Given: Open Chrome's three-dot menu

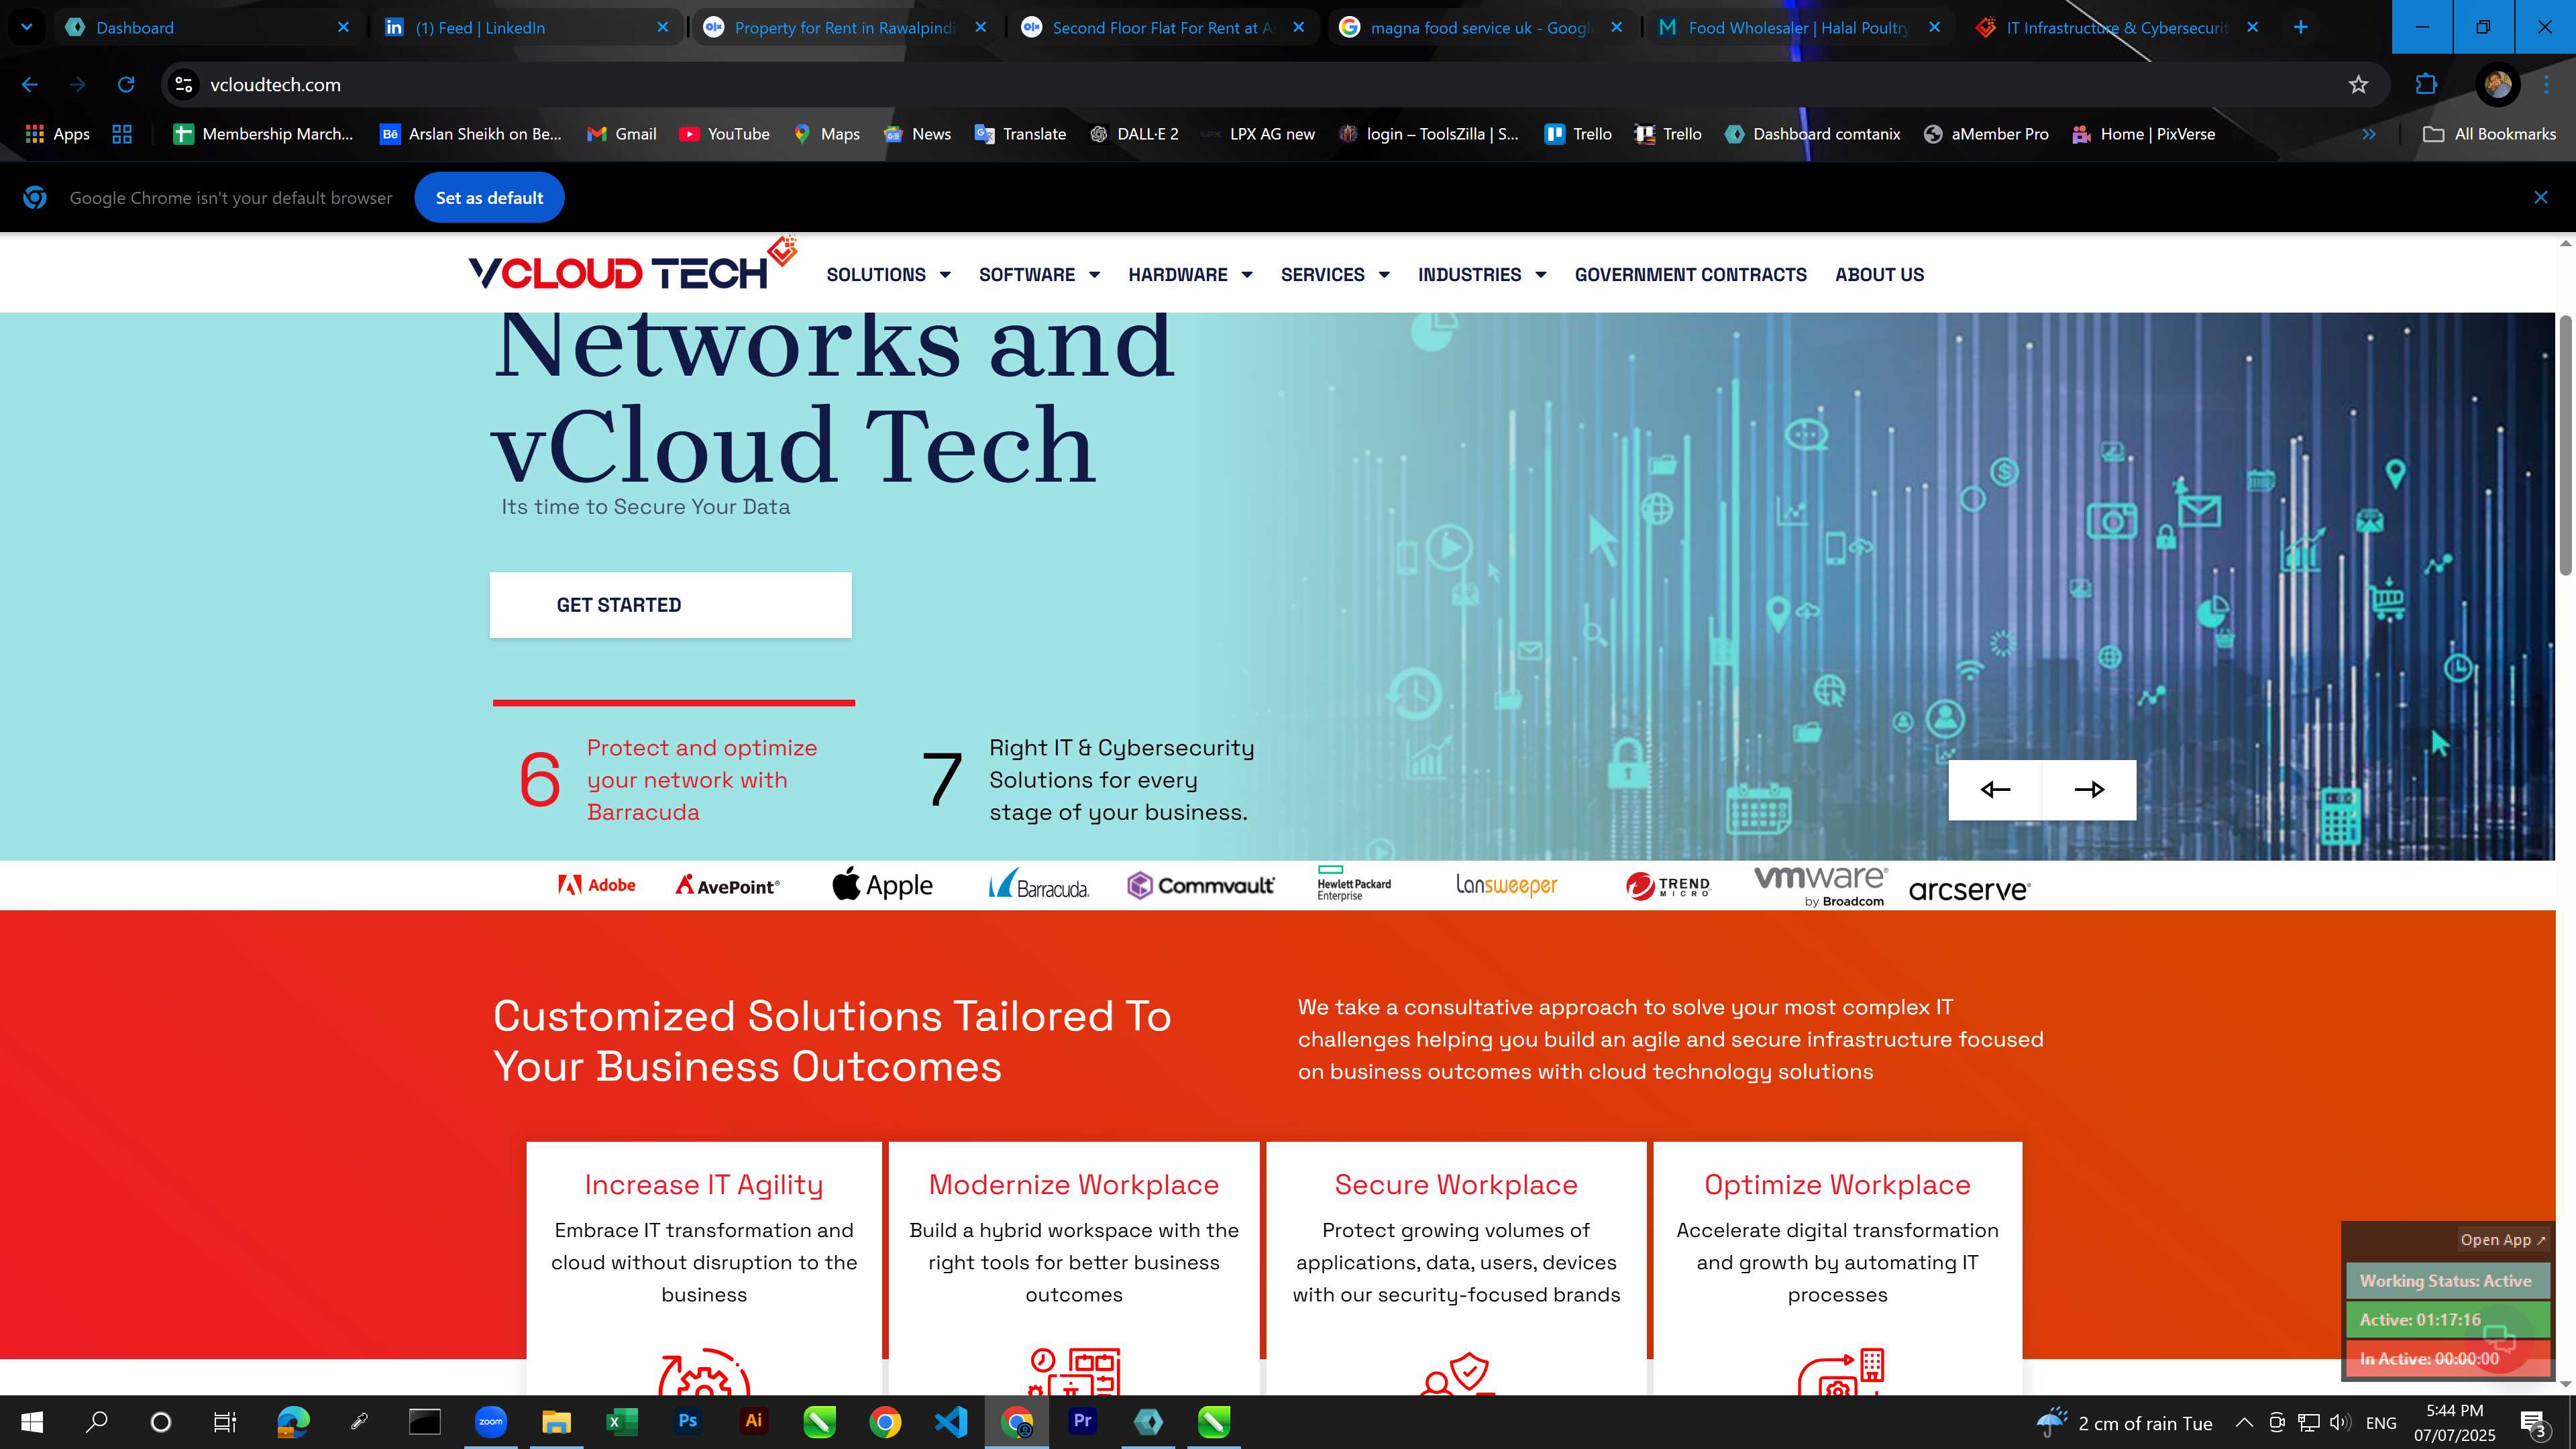Looking at the screenshot, I should pyautogui.click(x=2546, y=85).
